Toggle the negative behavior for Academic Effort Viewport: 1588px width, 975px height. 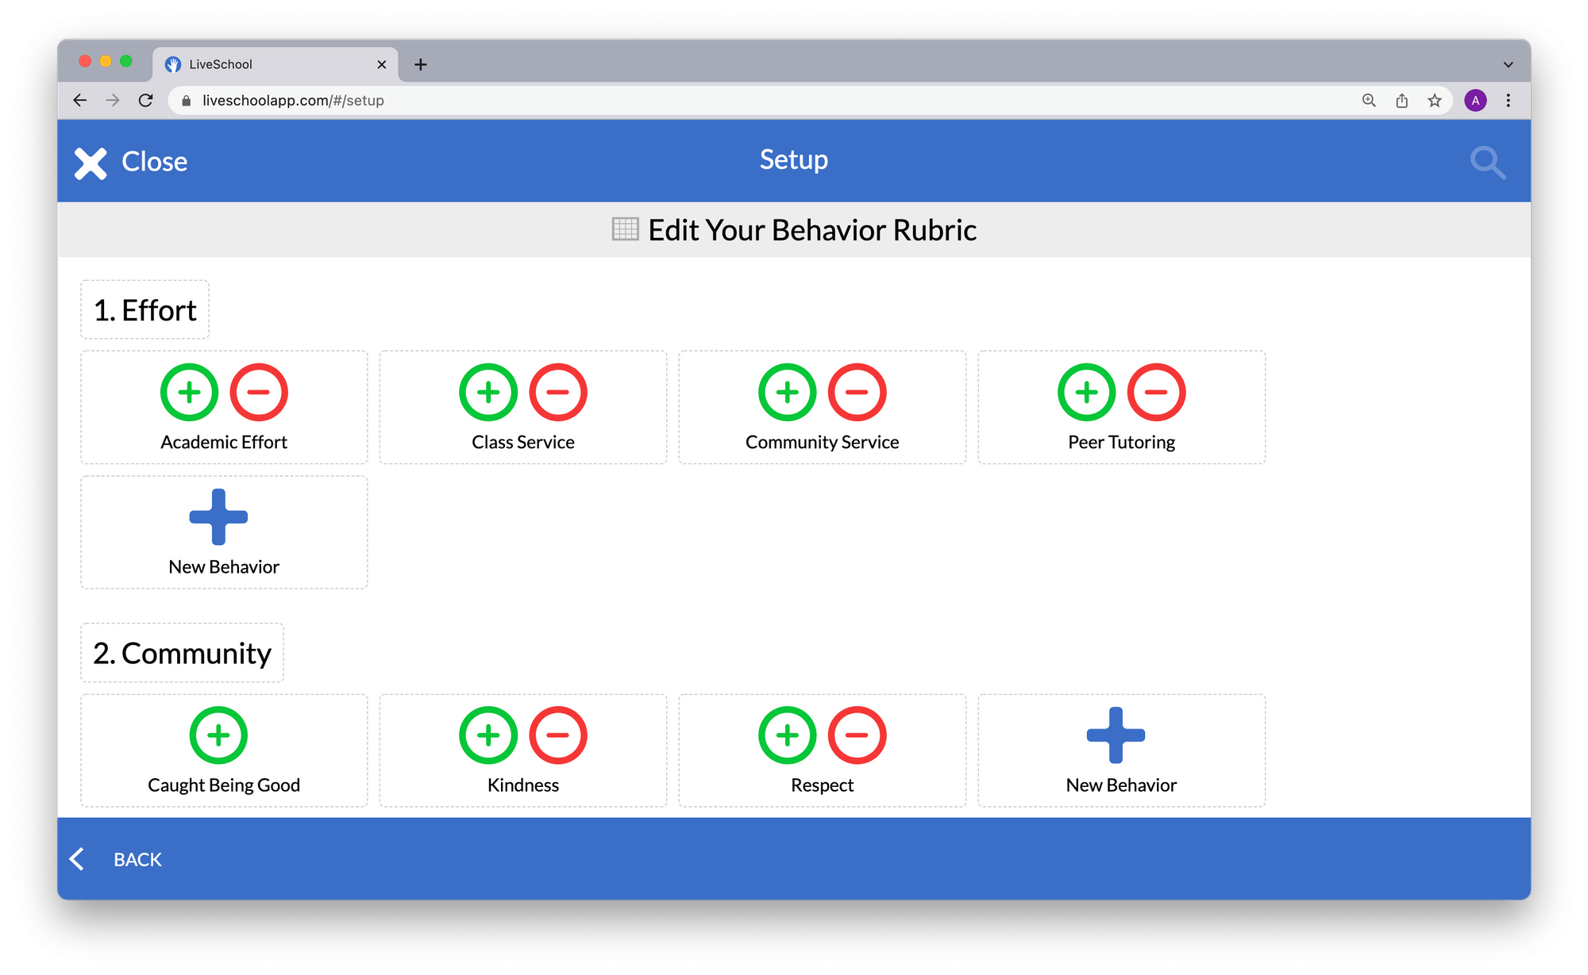[x=258, y=392]
